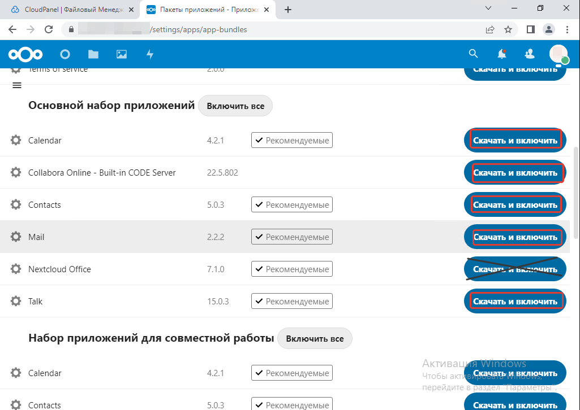Click the Nextcloud logo in header
The image size is (580, 410).
(x=25, y=54)
